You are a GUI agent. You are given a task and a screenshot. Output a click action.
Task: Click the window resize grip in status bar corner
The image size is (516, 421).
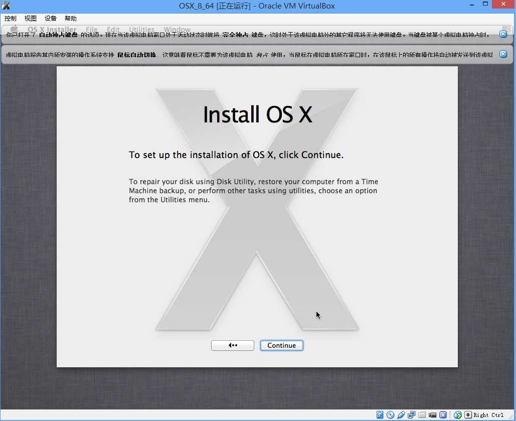point(510,416)
